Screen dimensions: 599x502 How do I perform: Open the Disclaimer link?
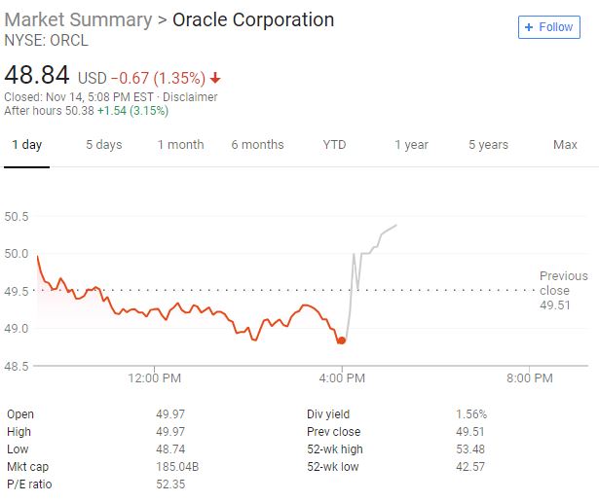coord(190,97)
